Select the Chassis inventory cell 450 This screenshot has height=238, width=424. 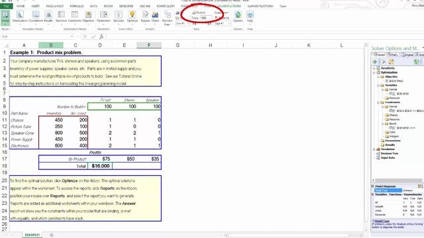51,120
